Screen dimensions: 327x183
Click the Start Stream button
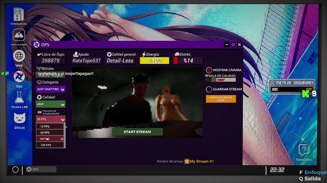pos(137,132)
